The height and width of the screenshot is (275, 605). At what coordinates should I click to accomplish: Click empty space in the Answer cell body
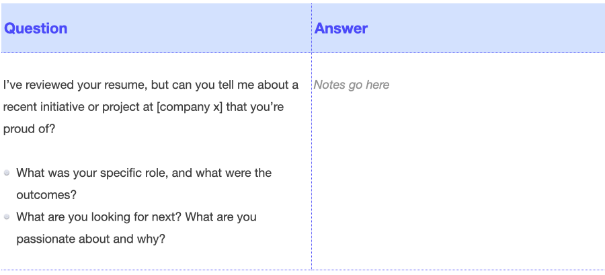click(x=458, y=182)
